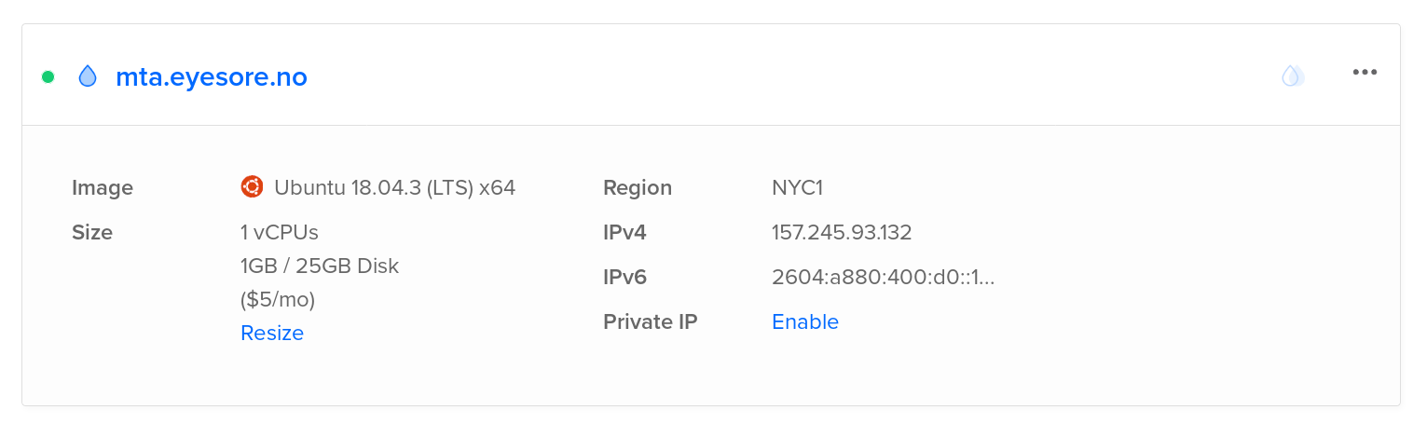Click the Ubuntu logo icon
This screenshot has height=437, width=1427.
tap(252, 187)
